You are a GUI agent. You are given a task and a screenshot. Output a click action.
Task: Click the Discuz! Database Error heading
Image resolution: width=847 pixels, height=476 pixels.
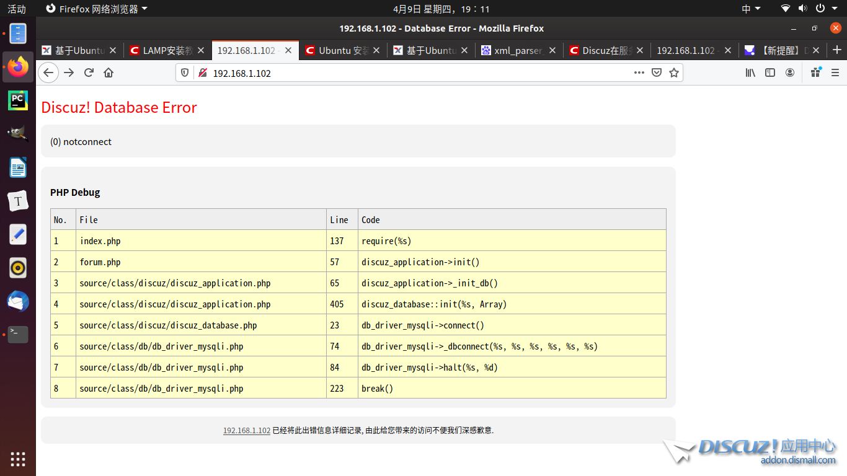[119, 107]
